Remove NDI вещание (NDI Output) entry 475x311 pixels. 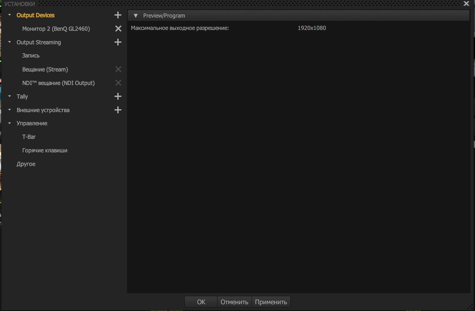[118, 83]
